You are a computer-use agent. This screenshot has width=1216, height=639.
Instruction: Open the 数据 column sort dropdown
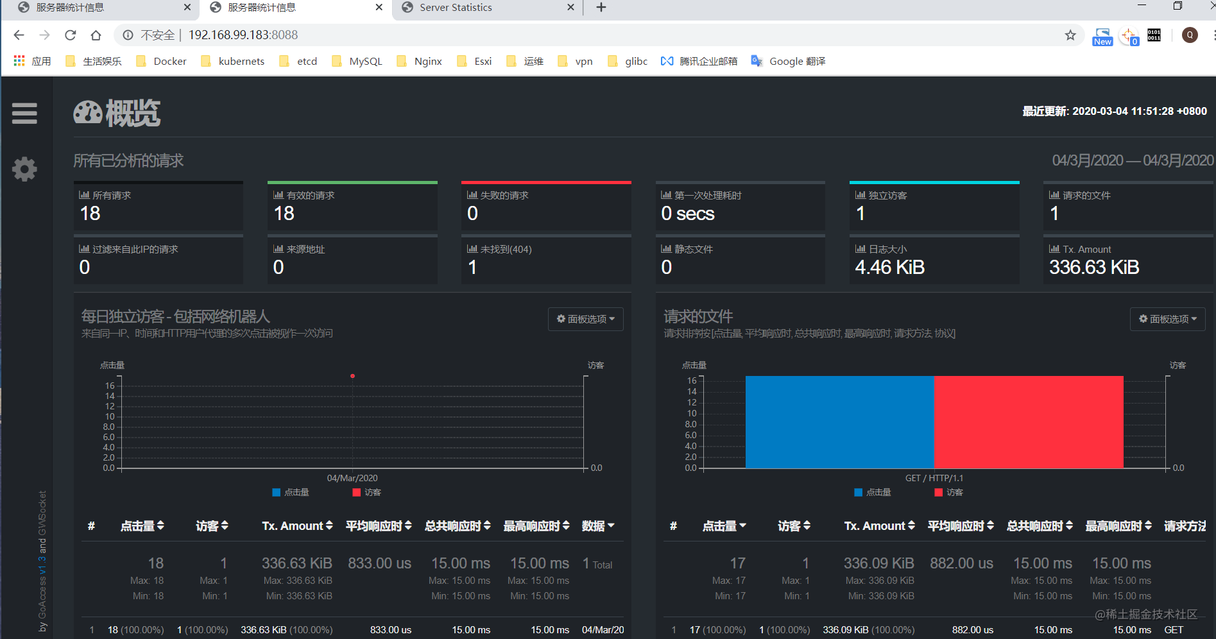(x=597, y=525)
